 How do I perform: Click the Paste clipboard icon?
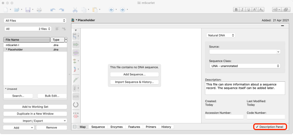coord(95,10)
